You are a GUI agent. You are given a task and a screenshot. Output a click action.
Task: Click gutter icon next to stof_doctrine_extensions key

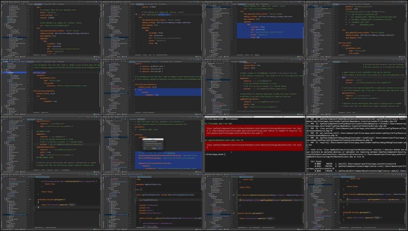30,91
